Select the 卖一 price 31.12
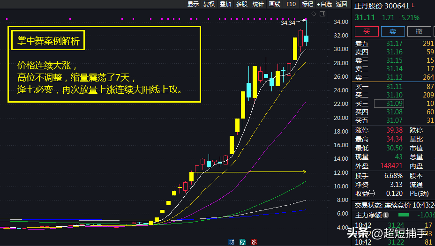Image resolution: width=435 pixels, height=246 pixels. pyautogui.click(x=394, y=77)
